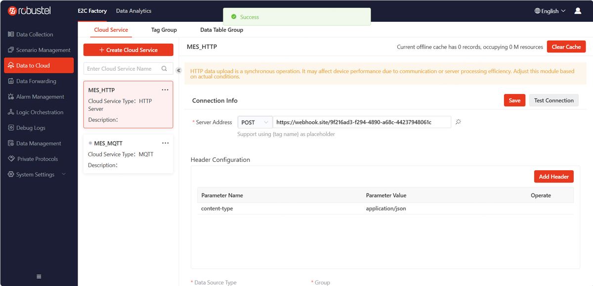The width and height of the screenshot is (593, 286).
Task: Click the search magnifier icon
Action: (165, 69)
